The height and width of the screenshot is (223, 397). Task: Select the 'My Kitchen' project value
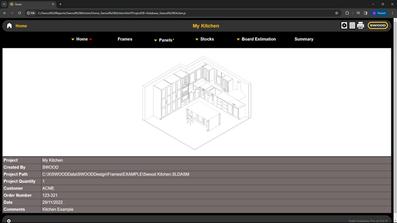pyautogui.click(x=52, y=160)
